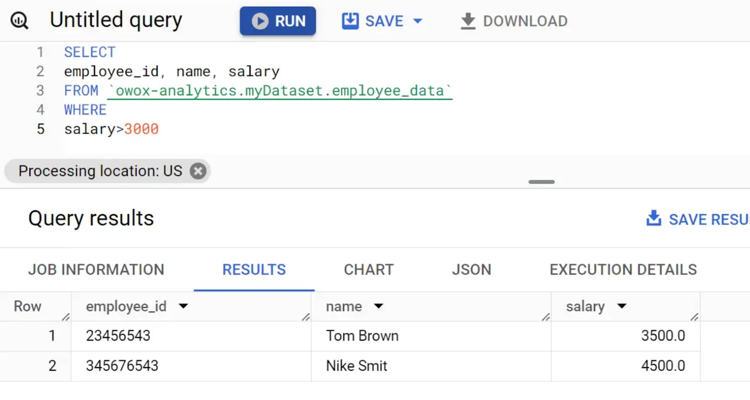Open the JOB INFORMATION tab
750x400 pixels.
[x=96, y=269]
